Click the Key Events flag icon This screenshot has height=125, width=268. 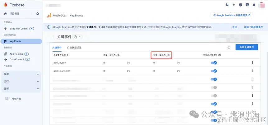(x=6, y=41)
